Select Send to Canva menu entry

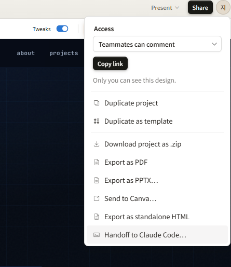click(x=157, y=198)
